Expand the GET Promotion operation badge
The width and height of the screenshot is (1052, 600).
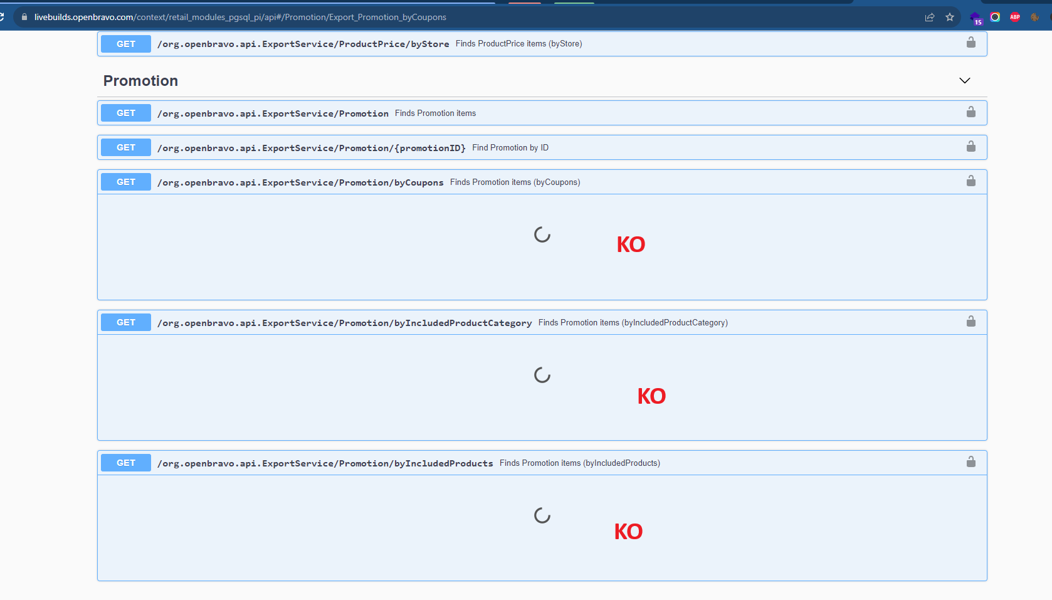click(126, 113)
